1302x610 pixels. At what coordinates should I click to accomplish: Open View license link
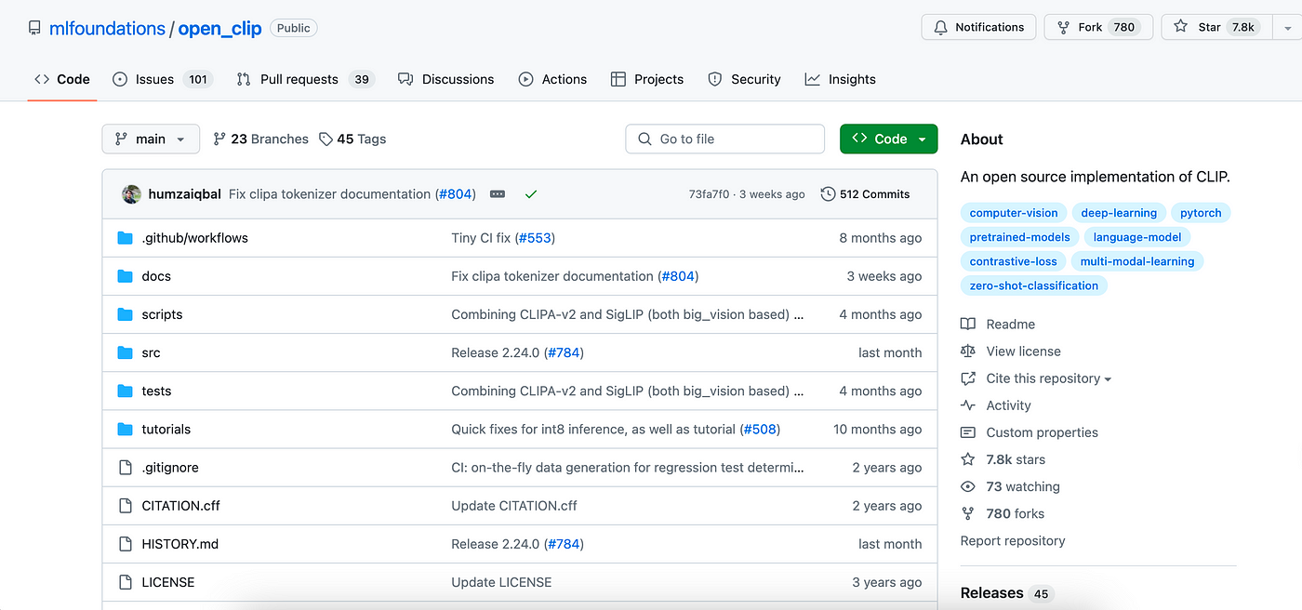pyautogui.click(x=1011, y=351)
